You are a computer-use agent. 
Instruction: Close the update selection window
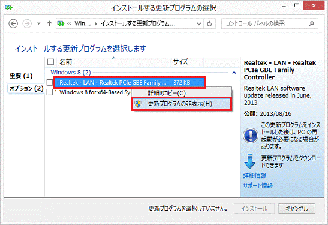point(314,5)
